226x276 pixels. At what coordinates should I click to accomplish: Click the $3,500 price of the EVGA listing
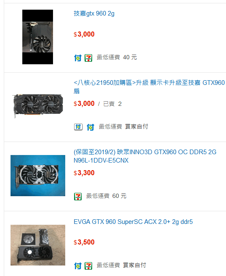[x=84, y=242]
